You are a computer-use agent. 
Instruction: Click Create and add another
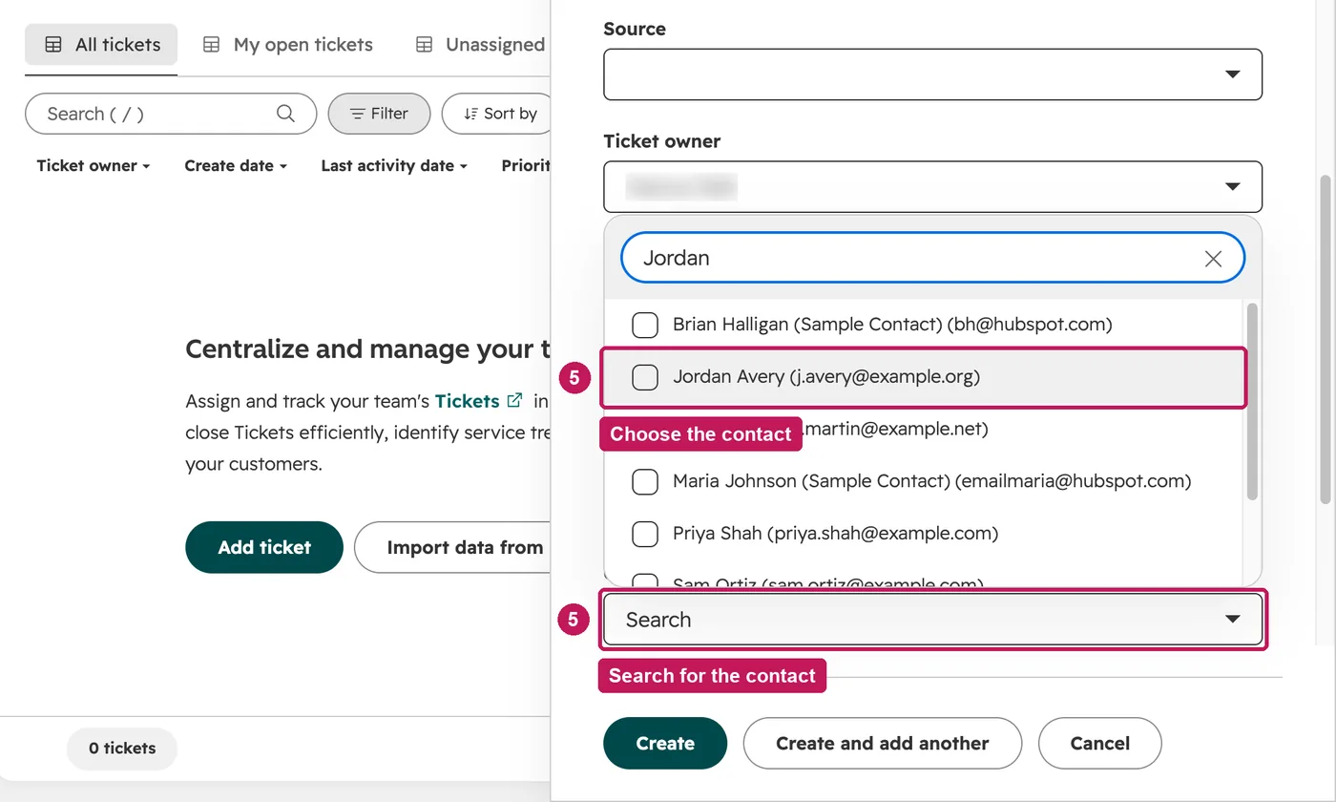tap(883, 743)
